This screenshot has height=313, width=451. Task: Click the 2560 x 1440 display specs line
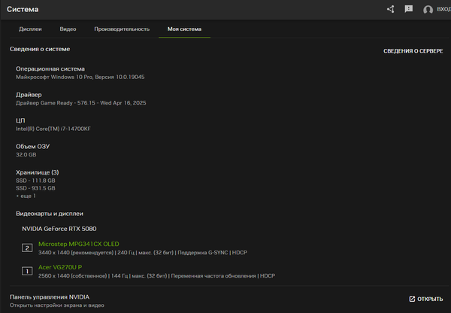click(157, 276)
